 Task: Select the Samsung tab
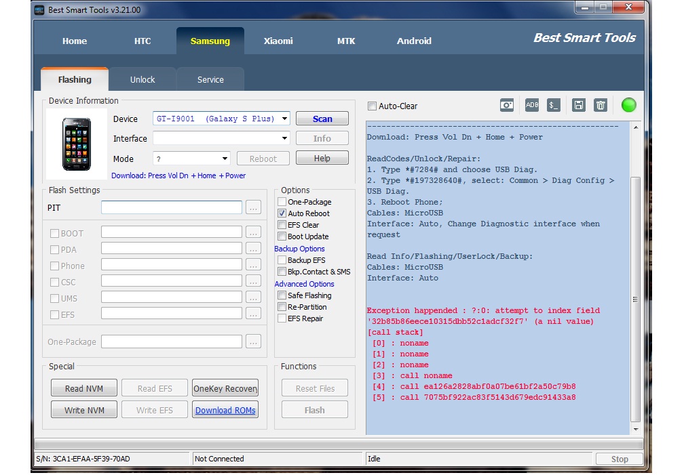click(x=210, y=41)
